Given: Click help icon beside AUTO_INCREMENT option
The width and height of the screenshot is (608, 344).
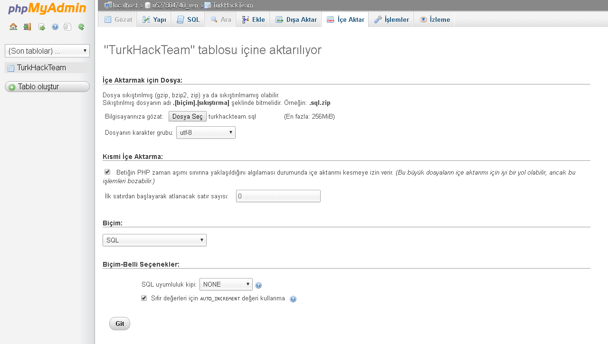Looking at the screenshot, I should (293, 299).
